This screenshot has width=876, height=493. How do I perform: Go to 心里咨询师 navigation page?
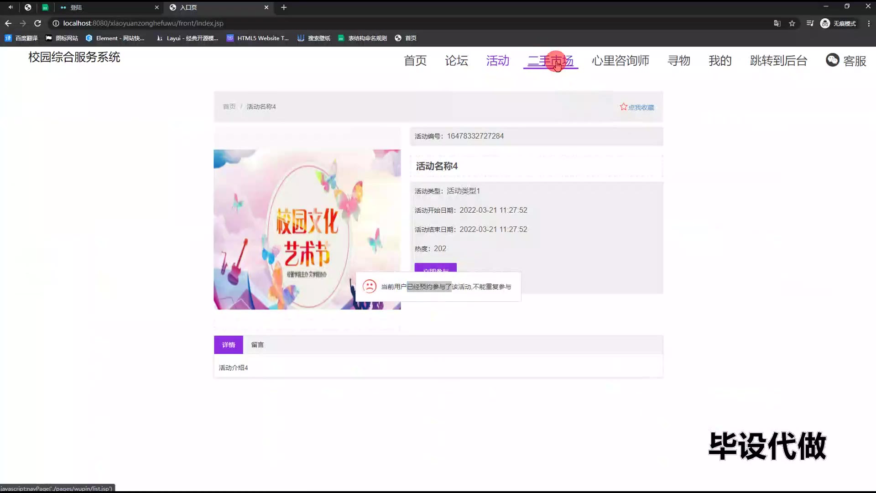tap(620, 61)
